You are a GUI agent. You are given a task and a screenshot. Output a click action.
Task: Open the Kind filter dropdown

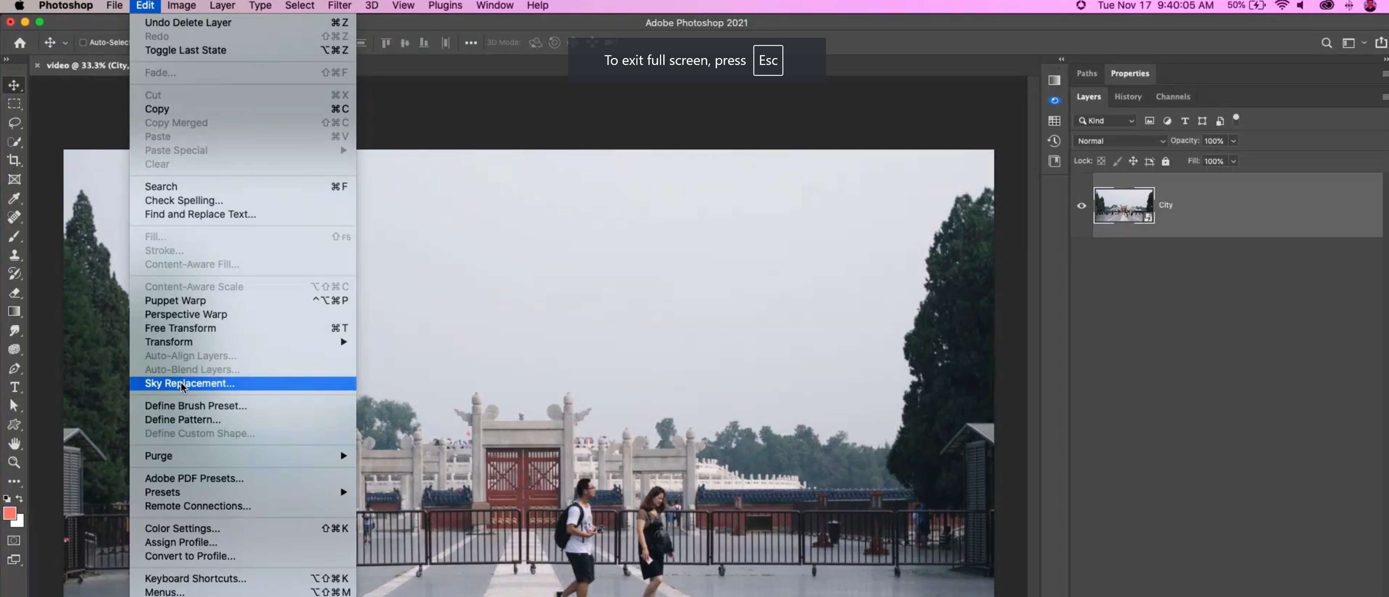(x=1105, y=121)
